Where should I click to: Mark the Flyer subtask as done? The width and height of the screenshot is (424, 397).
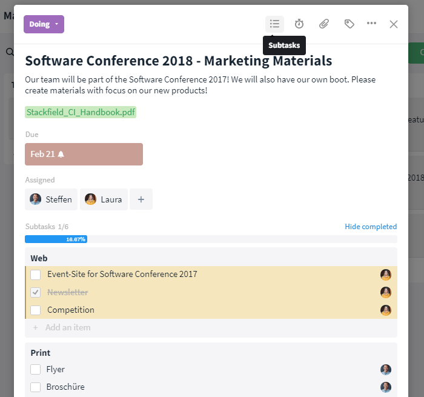[36, 370]
